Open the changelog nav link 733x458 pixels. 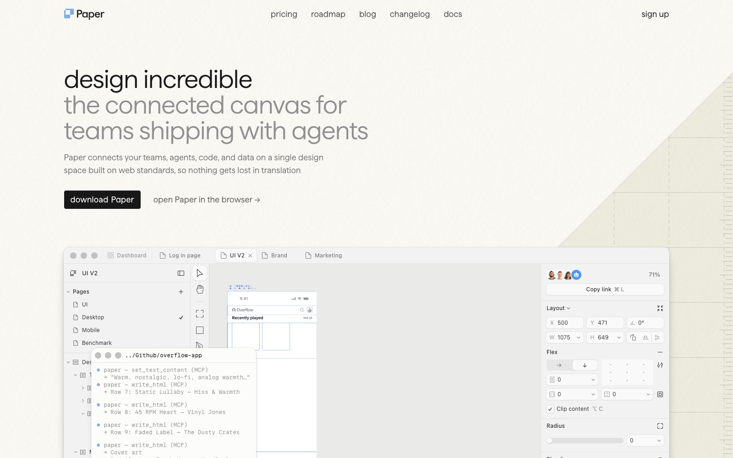tap(410, 14)
